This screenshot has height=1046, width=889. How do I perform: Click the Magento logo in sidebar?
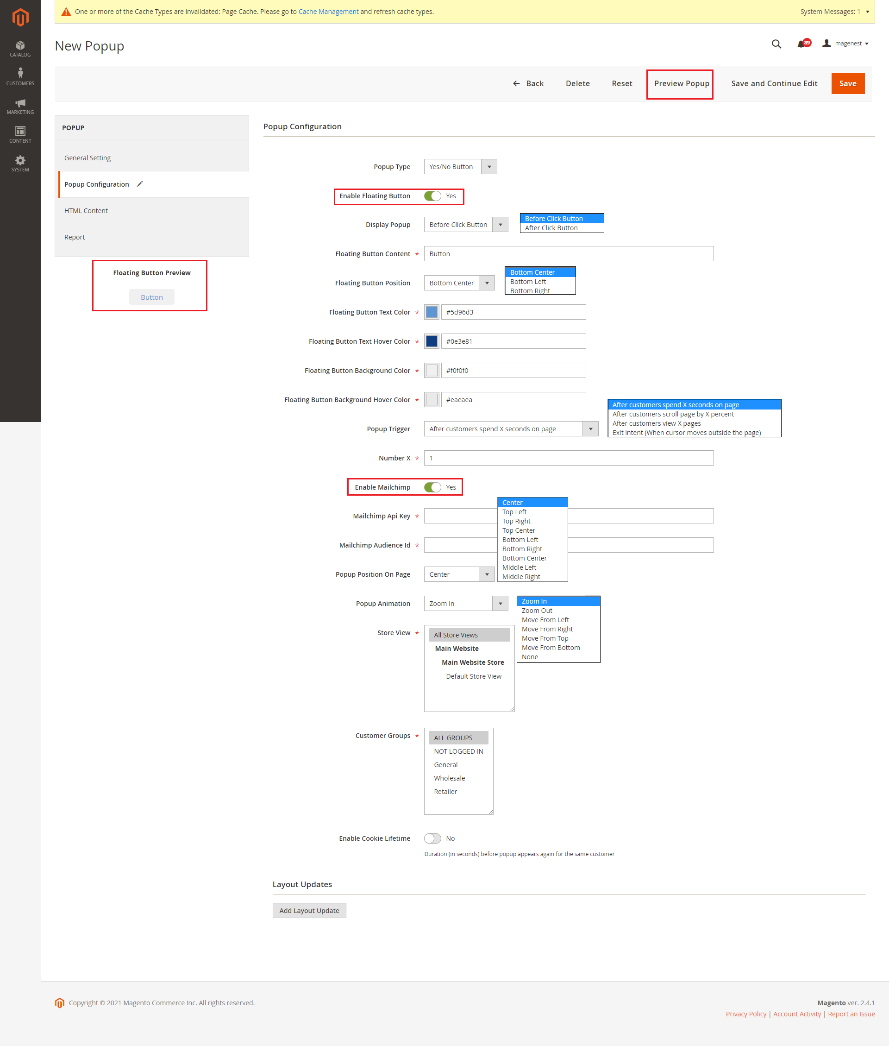pos(20,18)
